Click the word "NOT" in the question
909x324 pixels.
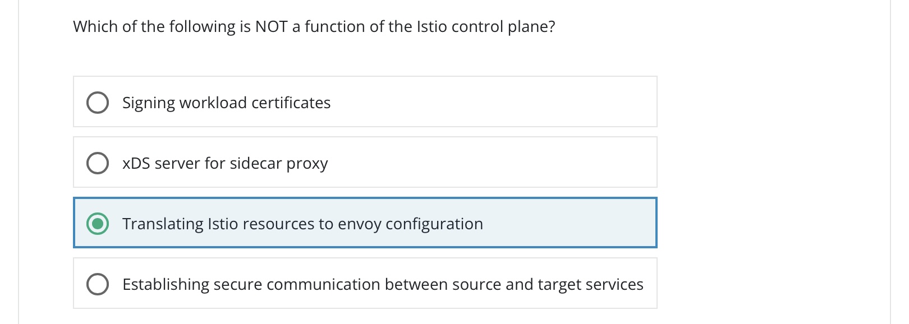tap(271, 26)
